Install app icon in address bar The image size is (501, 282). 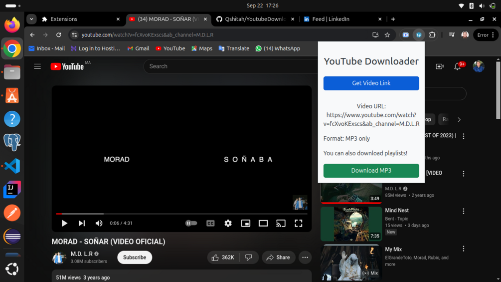click(375, 35)
